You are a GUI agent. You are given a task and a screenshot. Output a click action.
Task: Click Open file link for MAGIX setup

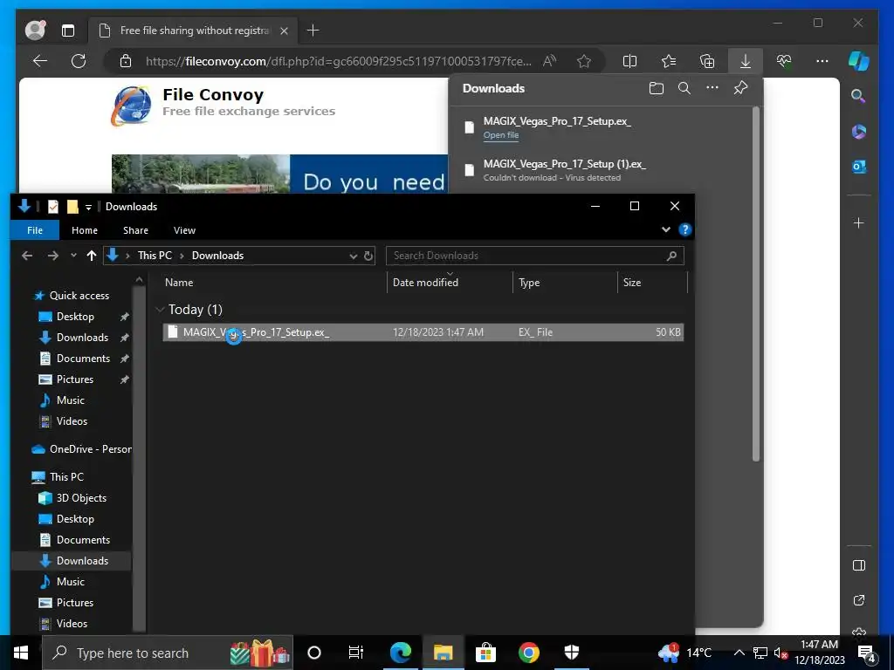tap(500, 135)
